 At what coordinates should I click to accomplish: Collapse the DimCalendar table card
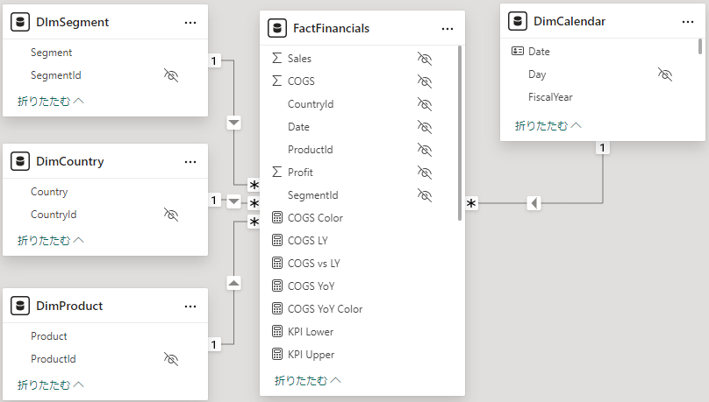[x=548, y=126]
